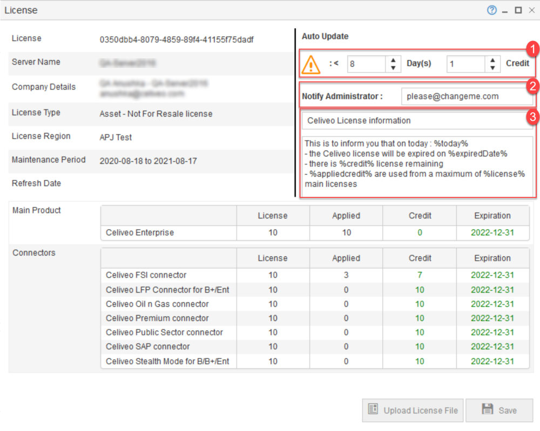Viewport: 540px width, 431px height.
Task: Select the license key 0350dbb4-8079-4859-89f4-41155f75dadf
Action: pos(177,40)
